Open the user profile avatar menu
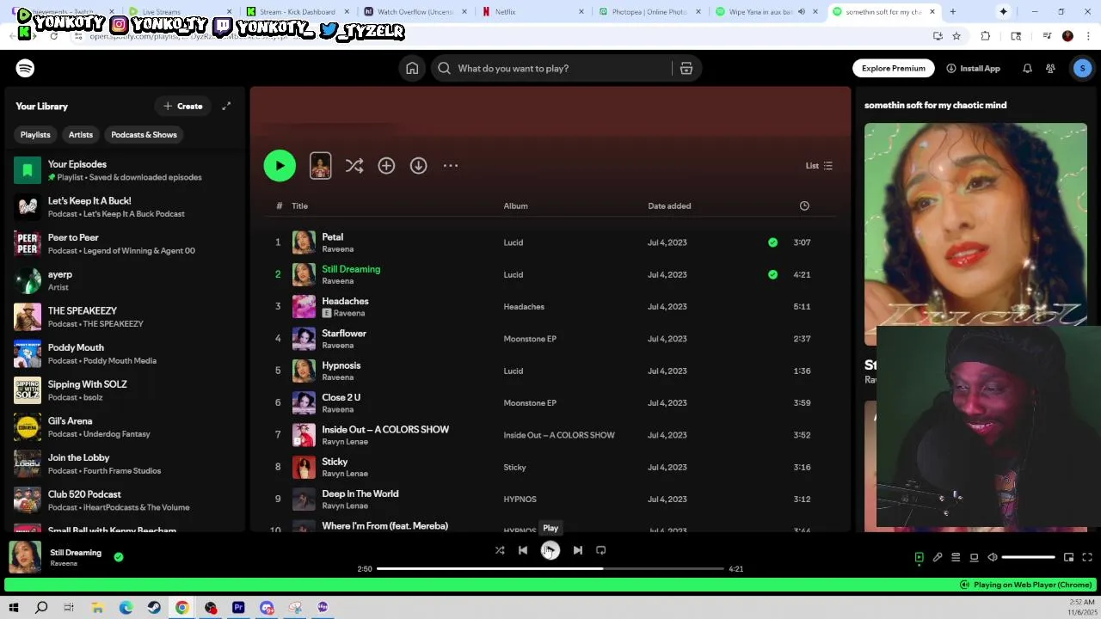 (x=1082, y=68)
